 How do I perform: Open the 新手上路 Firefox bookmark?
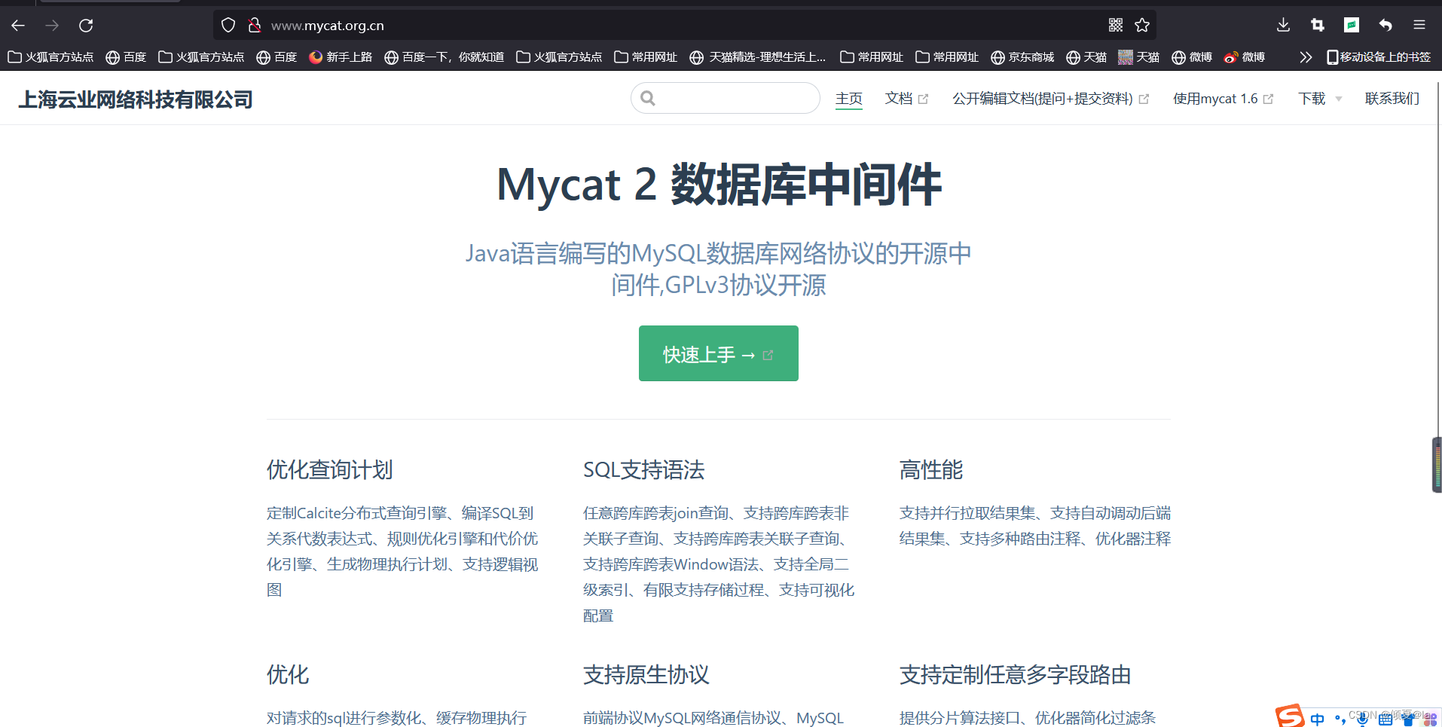pos(341,57)
